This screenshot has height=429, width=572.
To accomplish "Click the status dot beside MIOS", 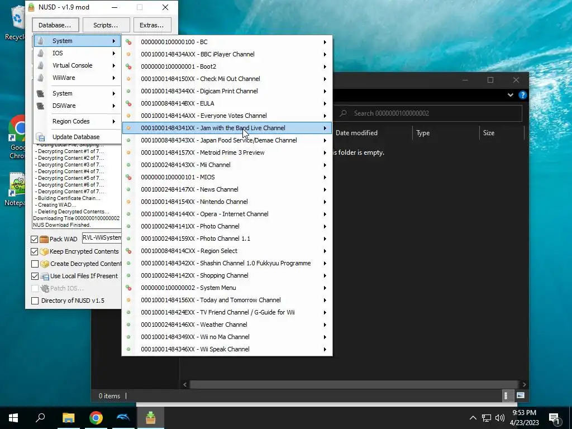I will pos(128,177).
